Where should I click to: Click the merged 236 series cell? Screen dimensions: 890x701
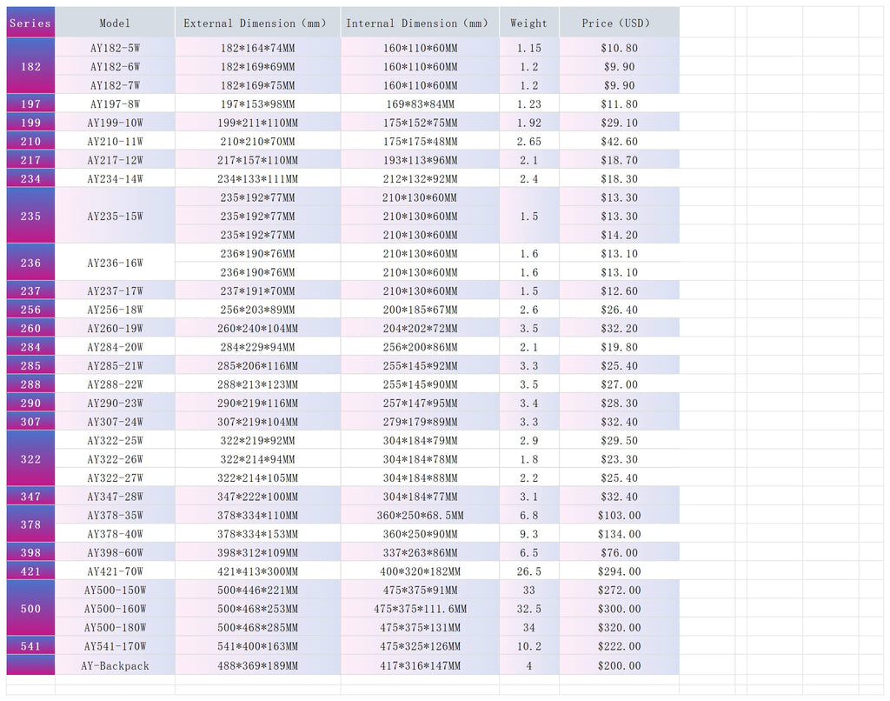tap(30, 263)
